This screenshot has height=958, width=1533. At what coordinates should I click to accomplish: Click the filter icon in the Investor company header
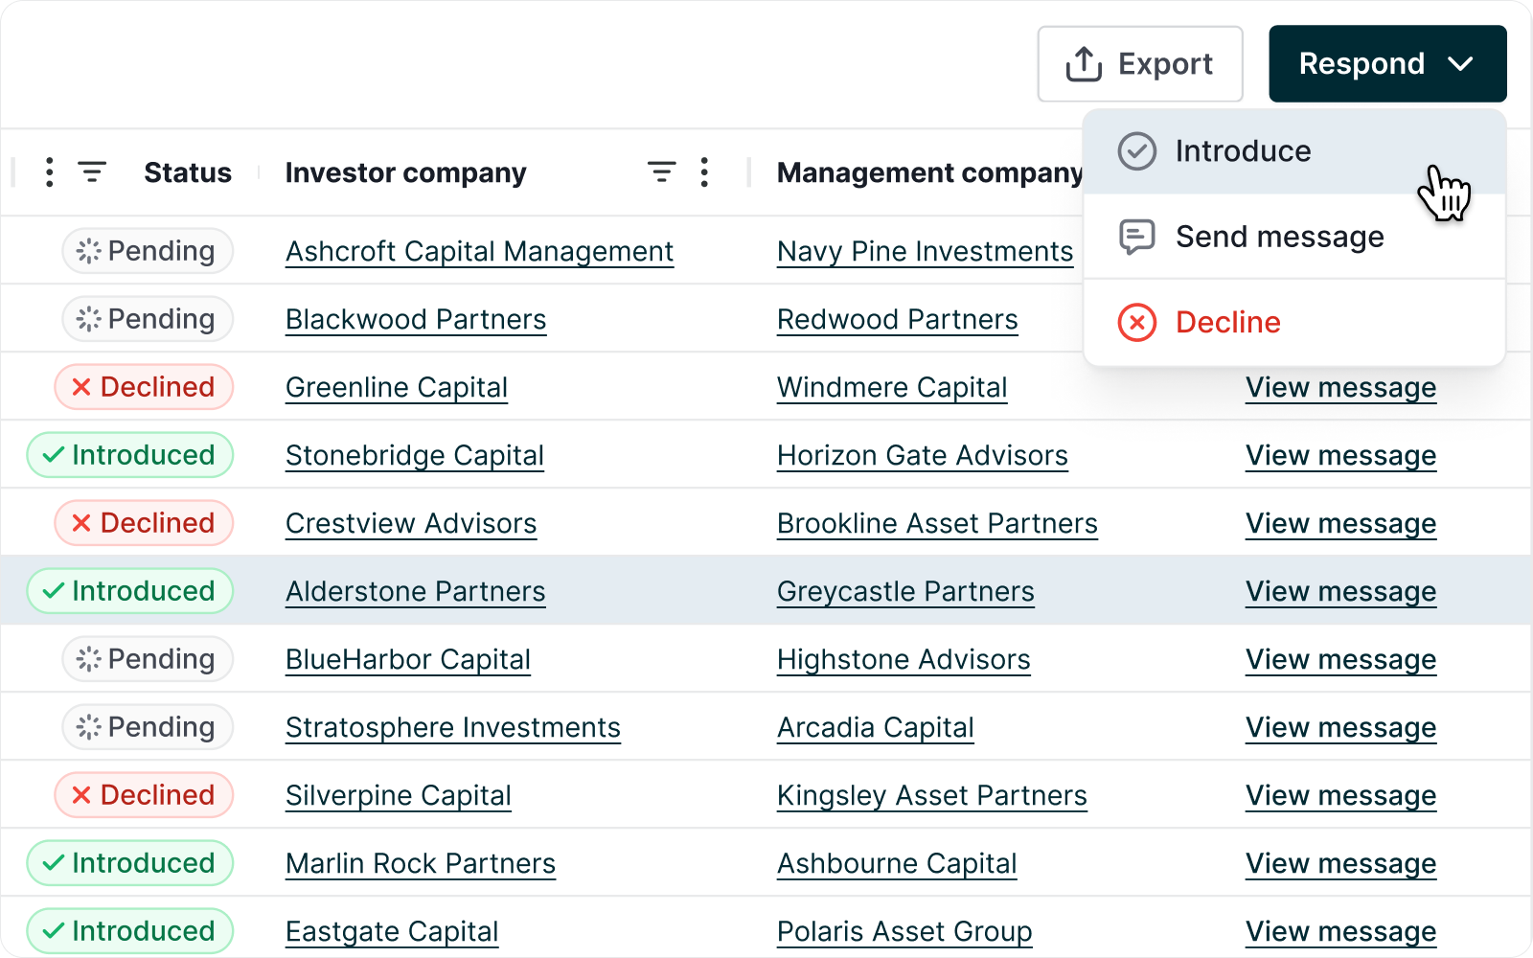pos(661,172)
